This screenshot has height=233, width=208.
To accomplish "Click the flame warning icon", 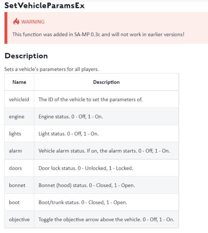I will pyautogui.click(x=16, y=21).
